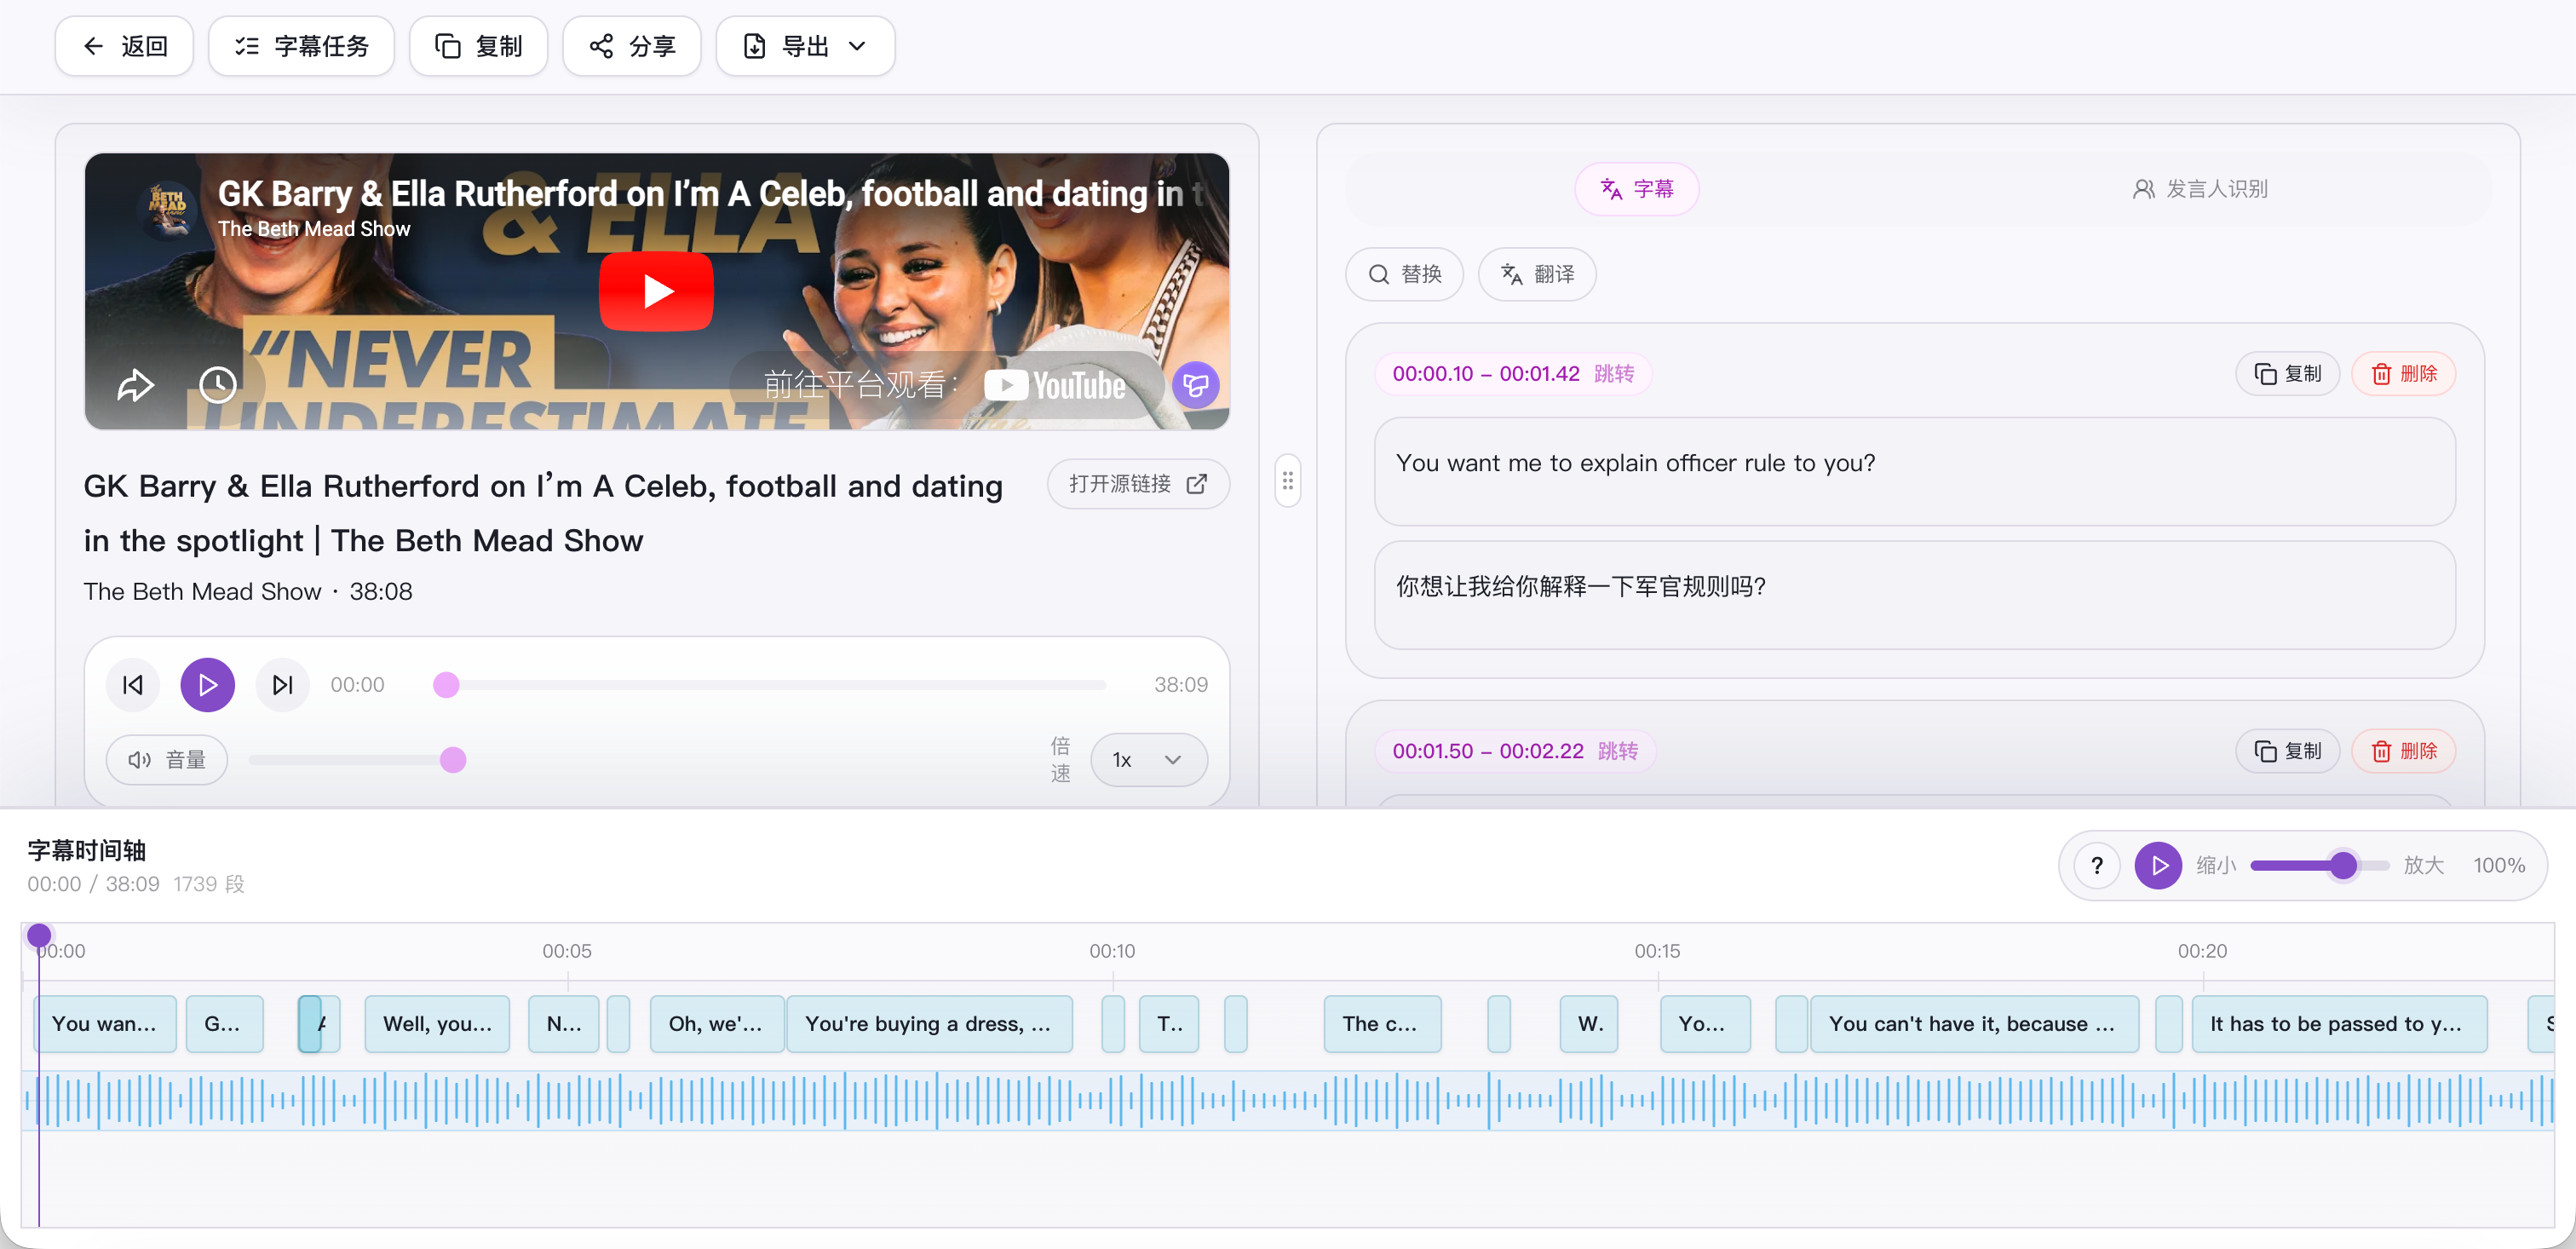
Task: Select the 'N...' timeline clip
Action: click(x=563, y=1023)
